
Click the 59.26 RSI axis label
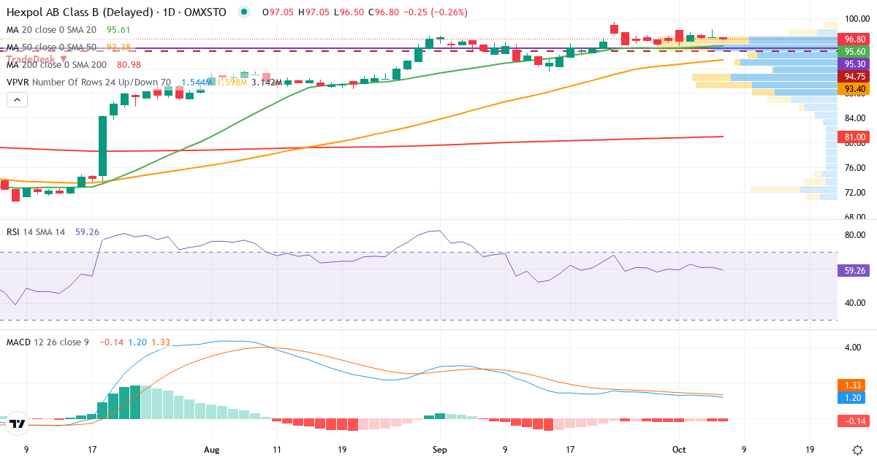855,270
